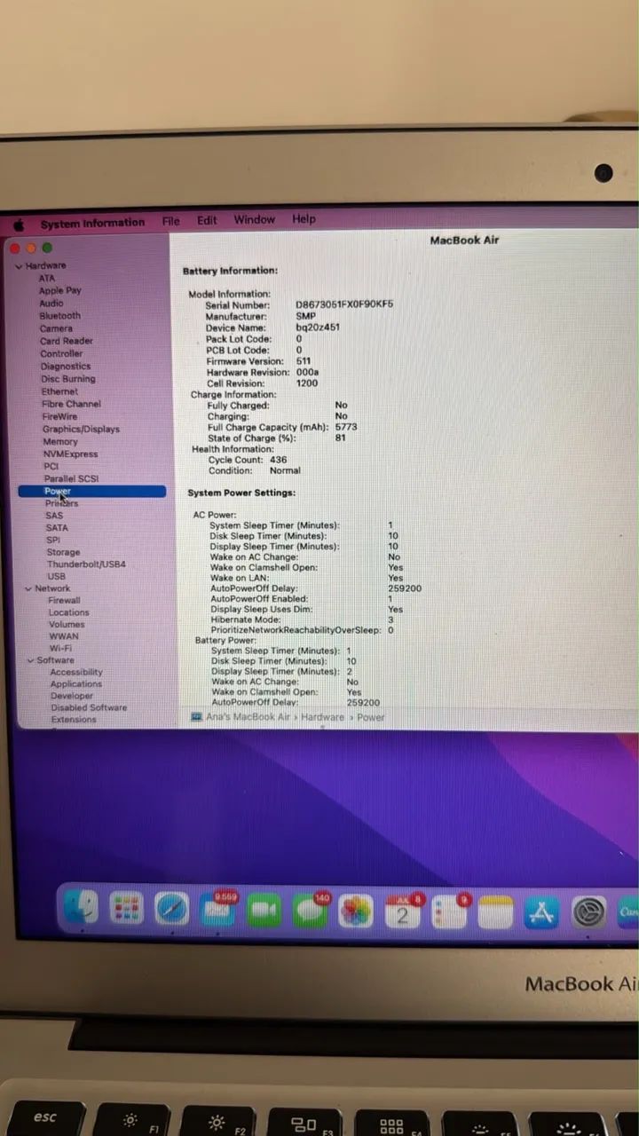Open App Store from the Dock

click(541, 912)
